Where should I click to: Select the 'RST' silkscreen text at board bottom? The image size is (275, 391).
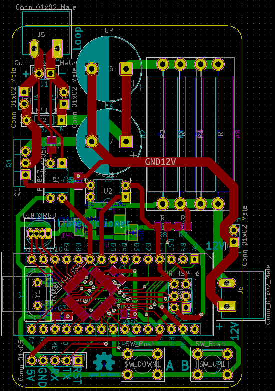pyautogui.click(x=78, y=376)
